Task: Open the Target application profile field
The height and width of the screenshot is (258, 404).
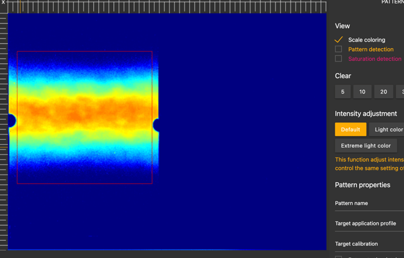Action: pos(369,224)
